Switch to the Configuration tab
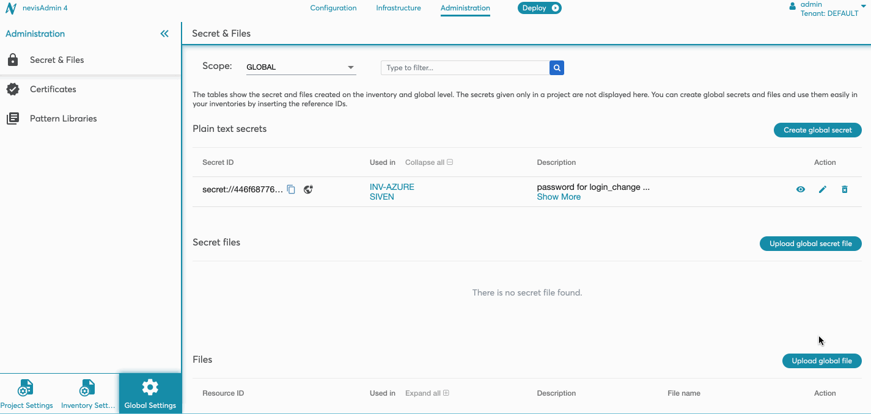The width and height of the screenshot is (871, 414). coord(333,8)
